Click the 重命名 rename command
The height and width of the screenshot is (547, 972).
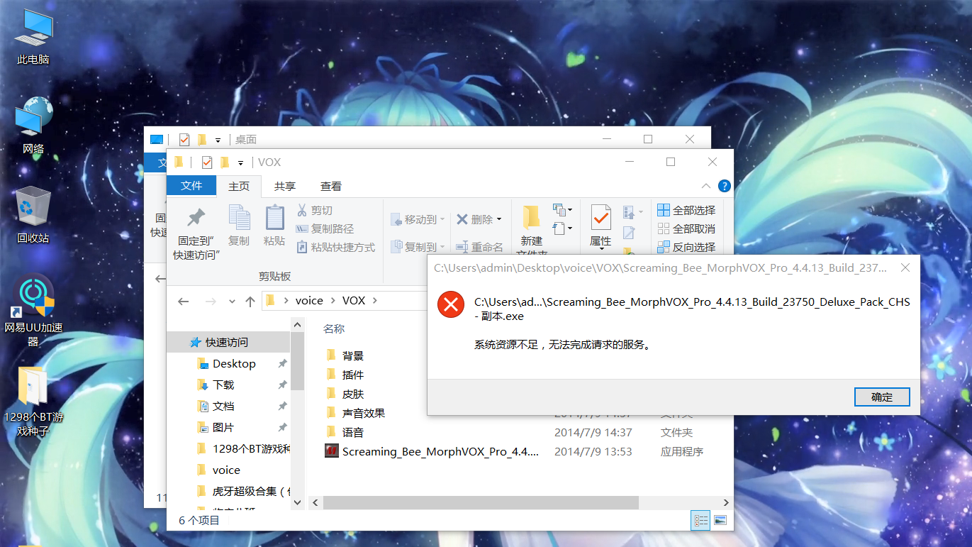point(479,247)
